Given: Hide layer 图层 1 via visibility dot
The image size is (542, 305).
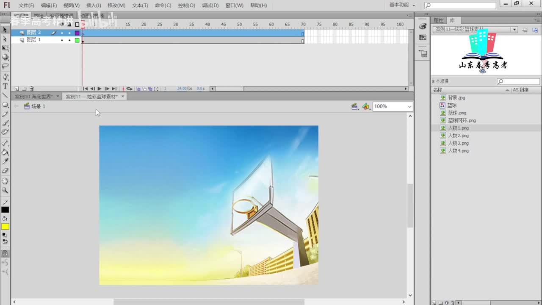Looking at the screenshot, I should 62,40.
